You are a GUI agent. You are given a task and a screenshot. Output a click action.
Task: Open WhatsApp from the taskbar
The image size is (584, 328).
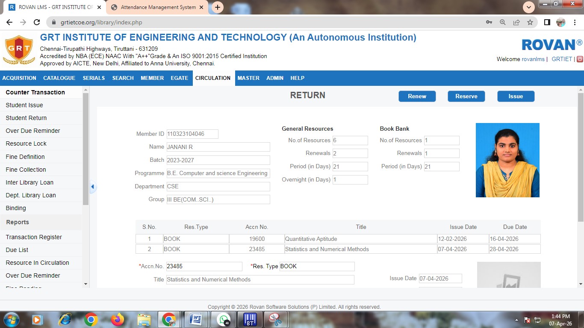[x=223, y=319]
